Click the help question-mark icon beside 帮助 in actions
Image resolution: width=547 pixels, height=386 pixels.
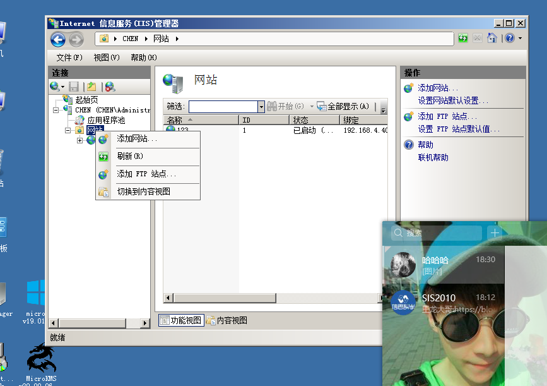[x=409, y=145]
